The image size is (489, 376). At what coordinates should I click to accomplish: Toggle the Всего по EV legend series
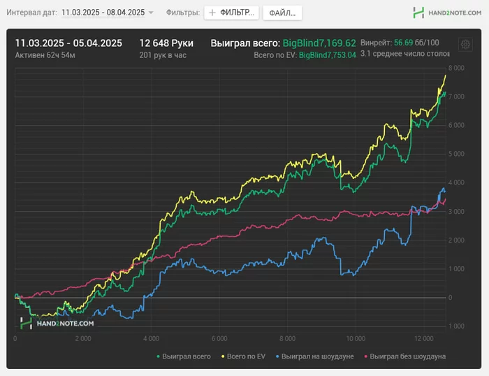tap(243, 356)
